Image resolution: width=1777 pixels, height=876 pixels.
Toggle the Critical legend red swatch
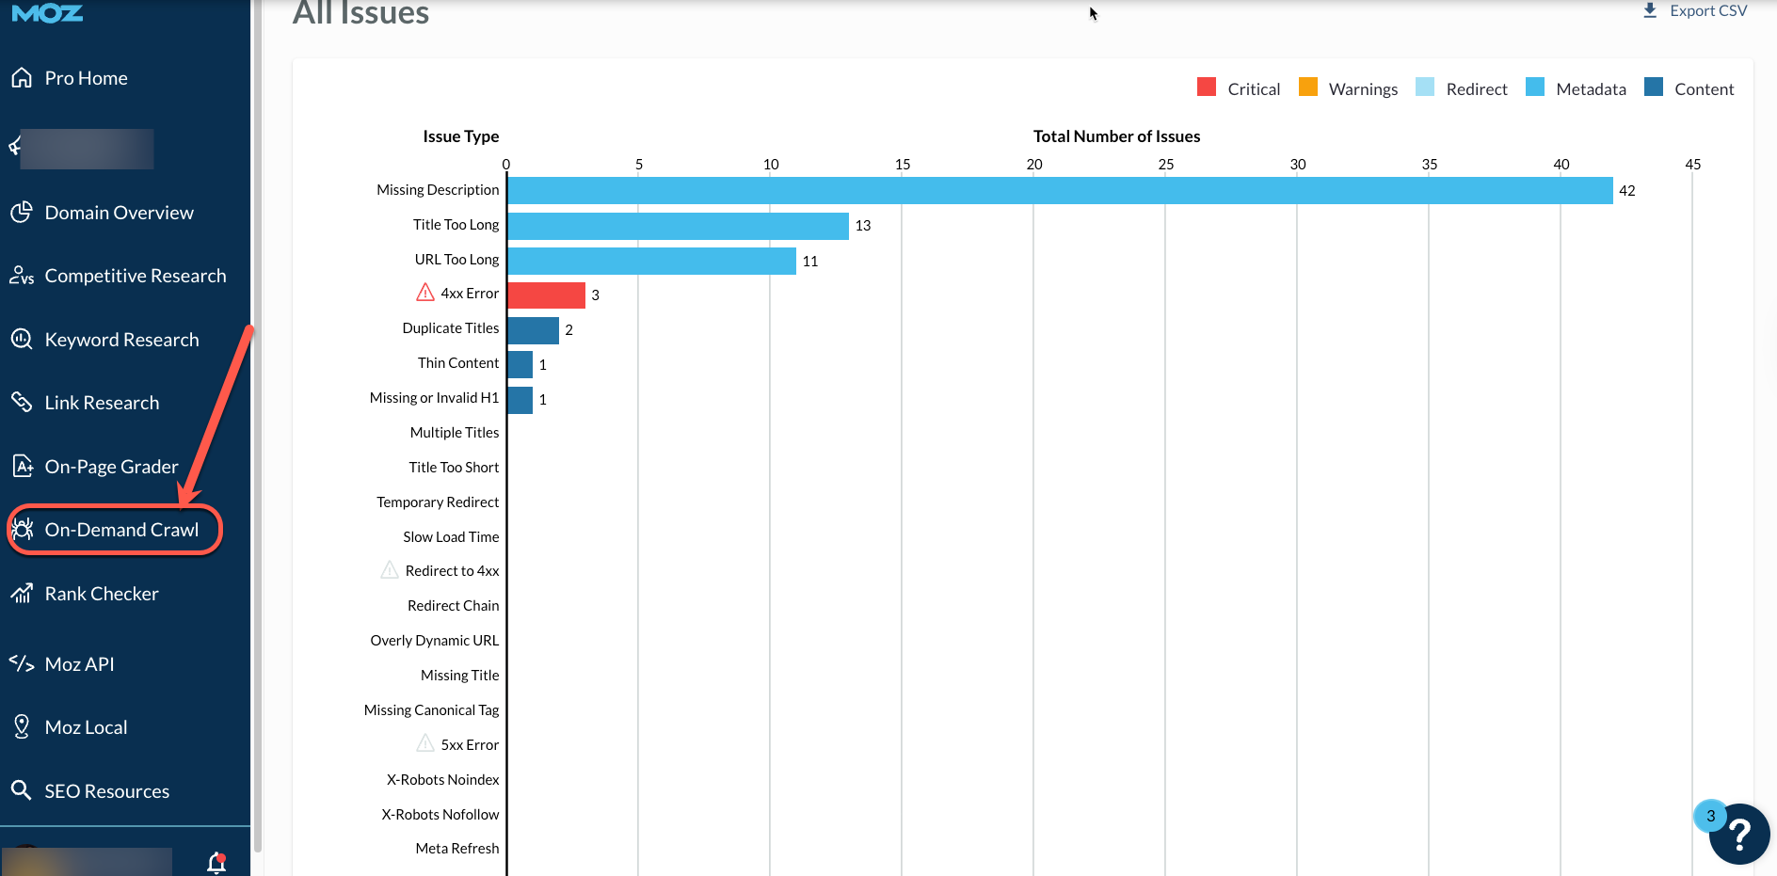[x=1207, y=88]
